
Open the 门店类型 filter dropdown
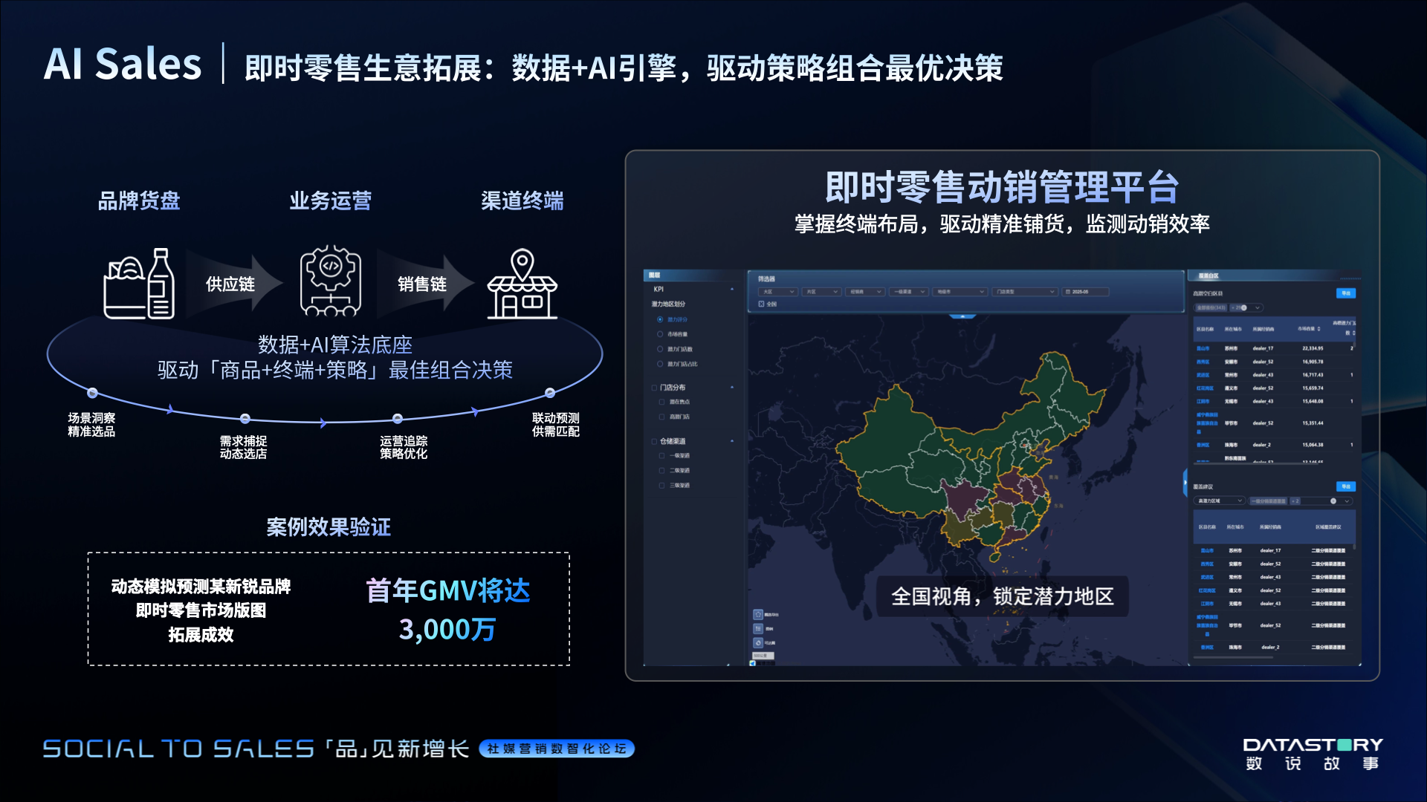[x=1026, y=292]
